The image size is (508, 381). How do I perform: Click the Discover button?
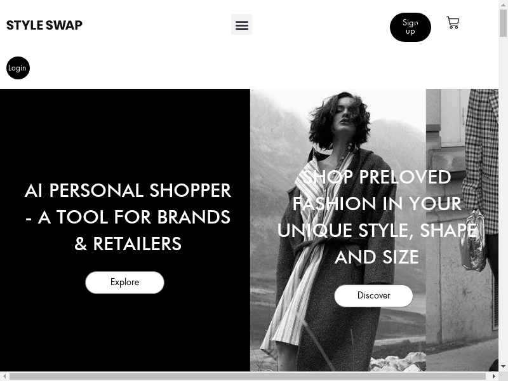click(373, 296)
